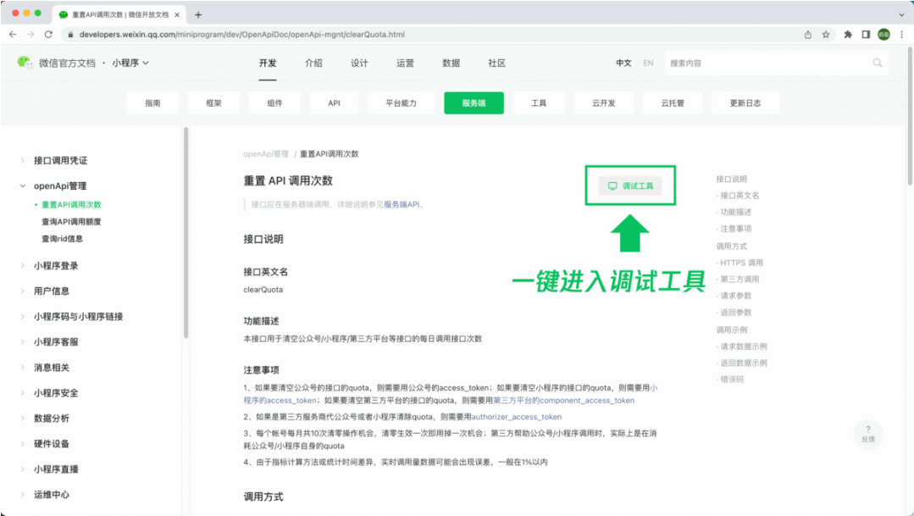Open the Chrome three-dot menu

[902, 35]
